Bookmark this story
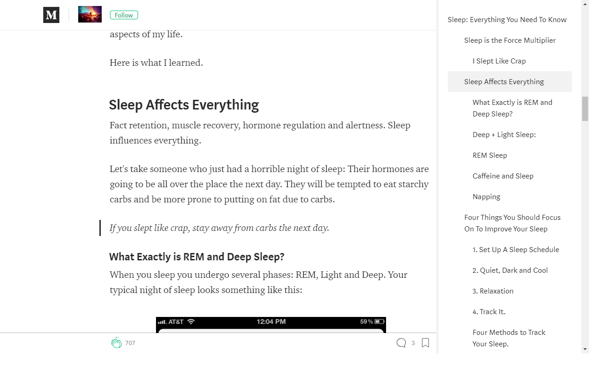The height and width of the screenshot is (368, 589). (426, 343)
